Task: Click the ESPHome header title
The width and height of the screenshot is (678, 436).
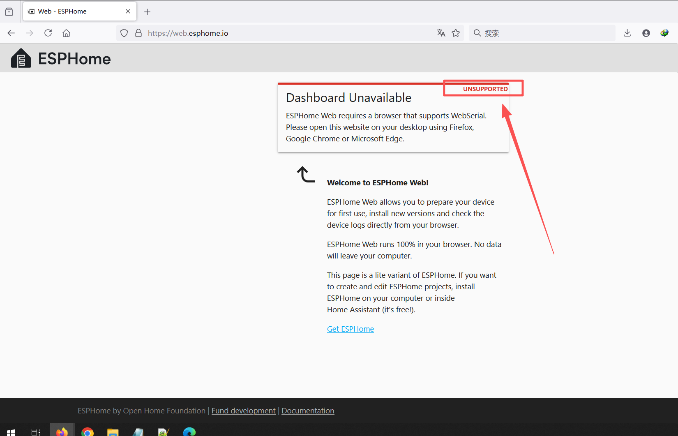Action: tap(74, 59)
